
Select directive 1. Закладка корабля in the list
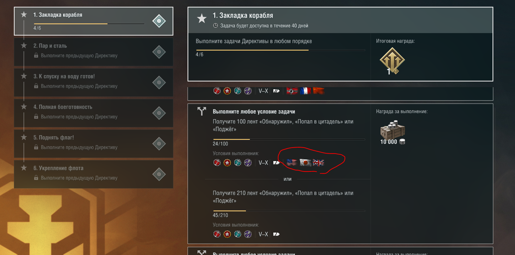(x=94, y=21)
